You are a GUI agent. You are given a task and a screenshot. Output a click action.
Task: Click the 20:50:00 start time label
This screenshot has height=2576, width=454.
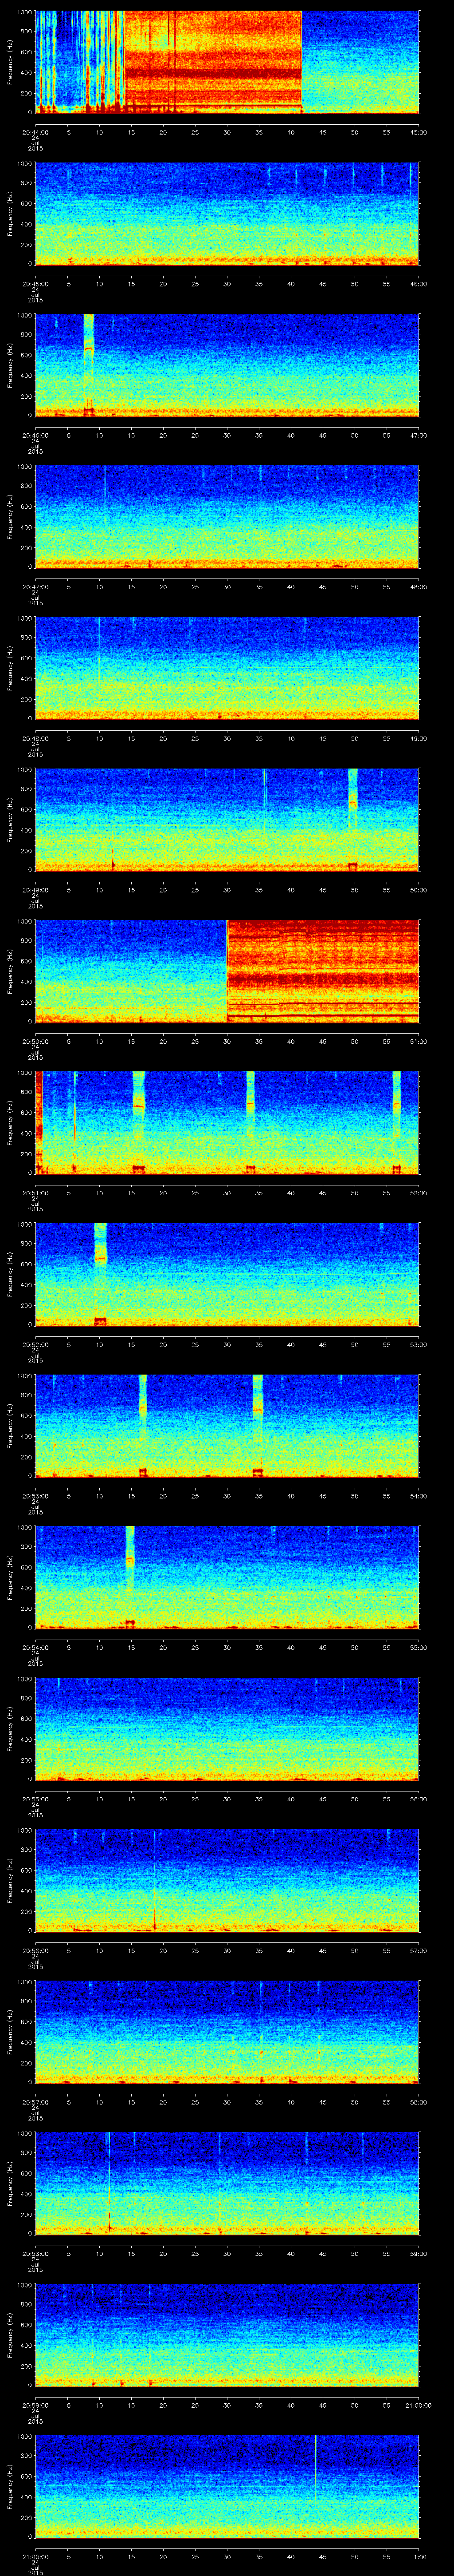tap(35, 1041)
